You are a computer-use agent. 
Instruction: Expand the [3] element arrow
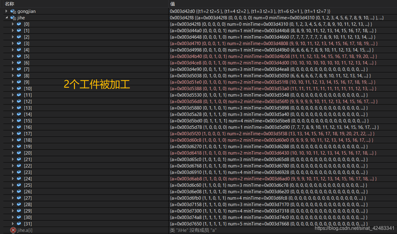pyautogui.click(x=13, y=43)
